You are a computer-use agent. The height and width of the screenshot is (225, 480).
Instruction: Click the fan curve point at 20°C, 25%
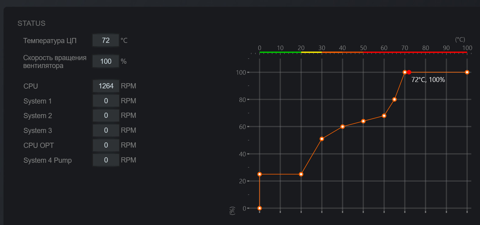[x=301, y=174]
